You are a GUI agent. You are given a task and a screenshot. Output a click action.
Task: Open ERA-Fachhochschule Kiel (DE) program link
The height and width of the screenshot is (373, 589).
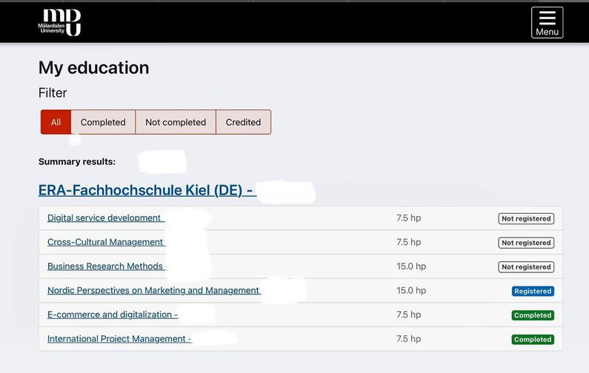(x=146, y=190)
